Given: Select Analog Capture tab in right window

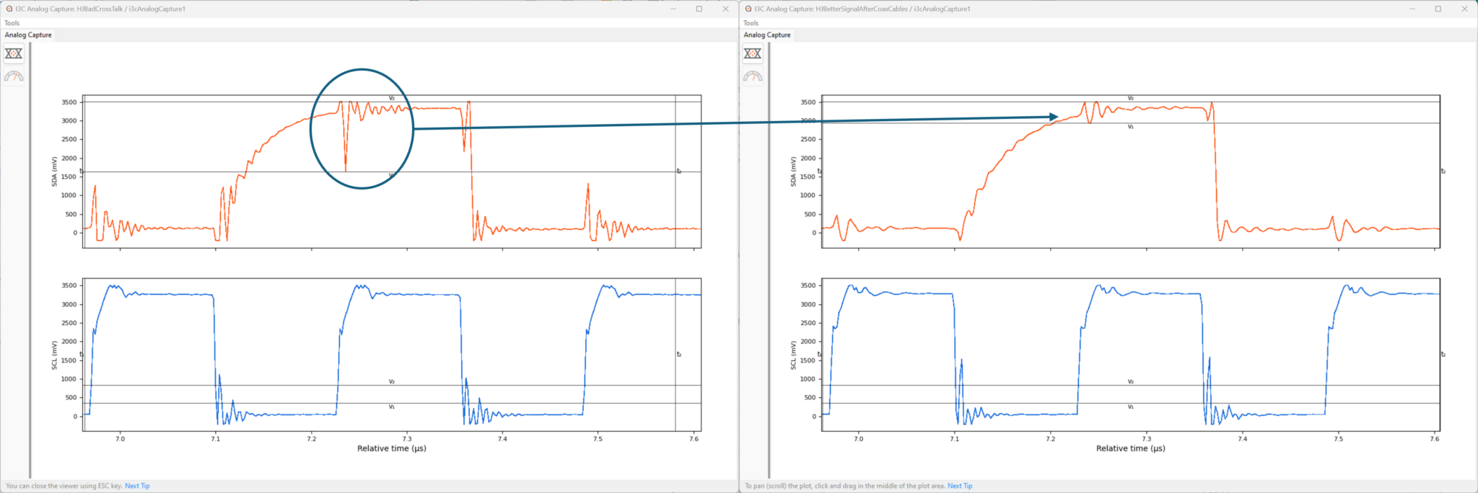Looking at the screenshot, I should pyautogui.click(x=767, y=35).
